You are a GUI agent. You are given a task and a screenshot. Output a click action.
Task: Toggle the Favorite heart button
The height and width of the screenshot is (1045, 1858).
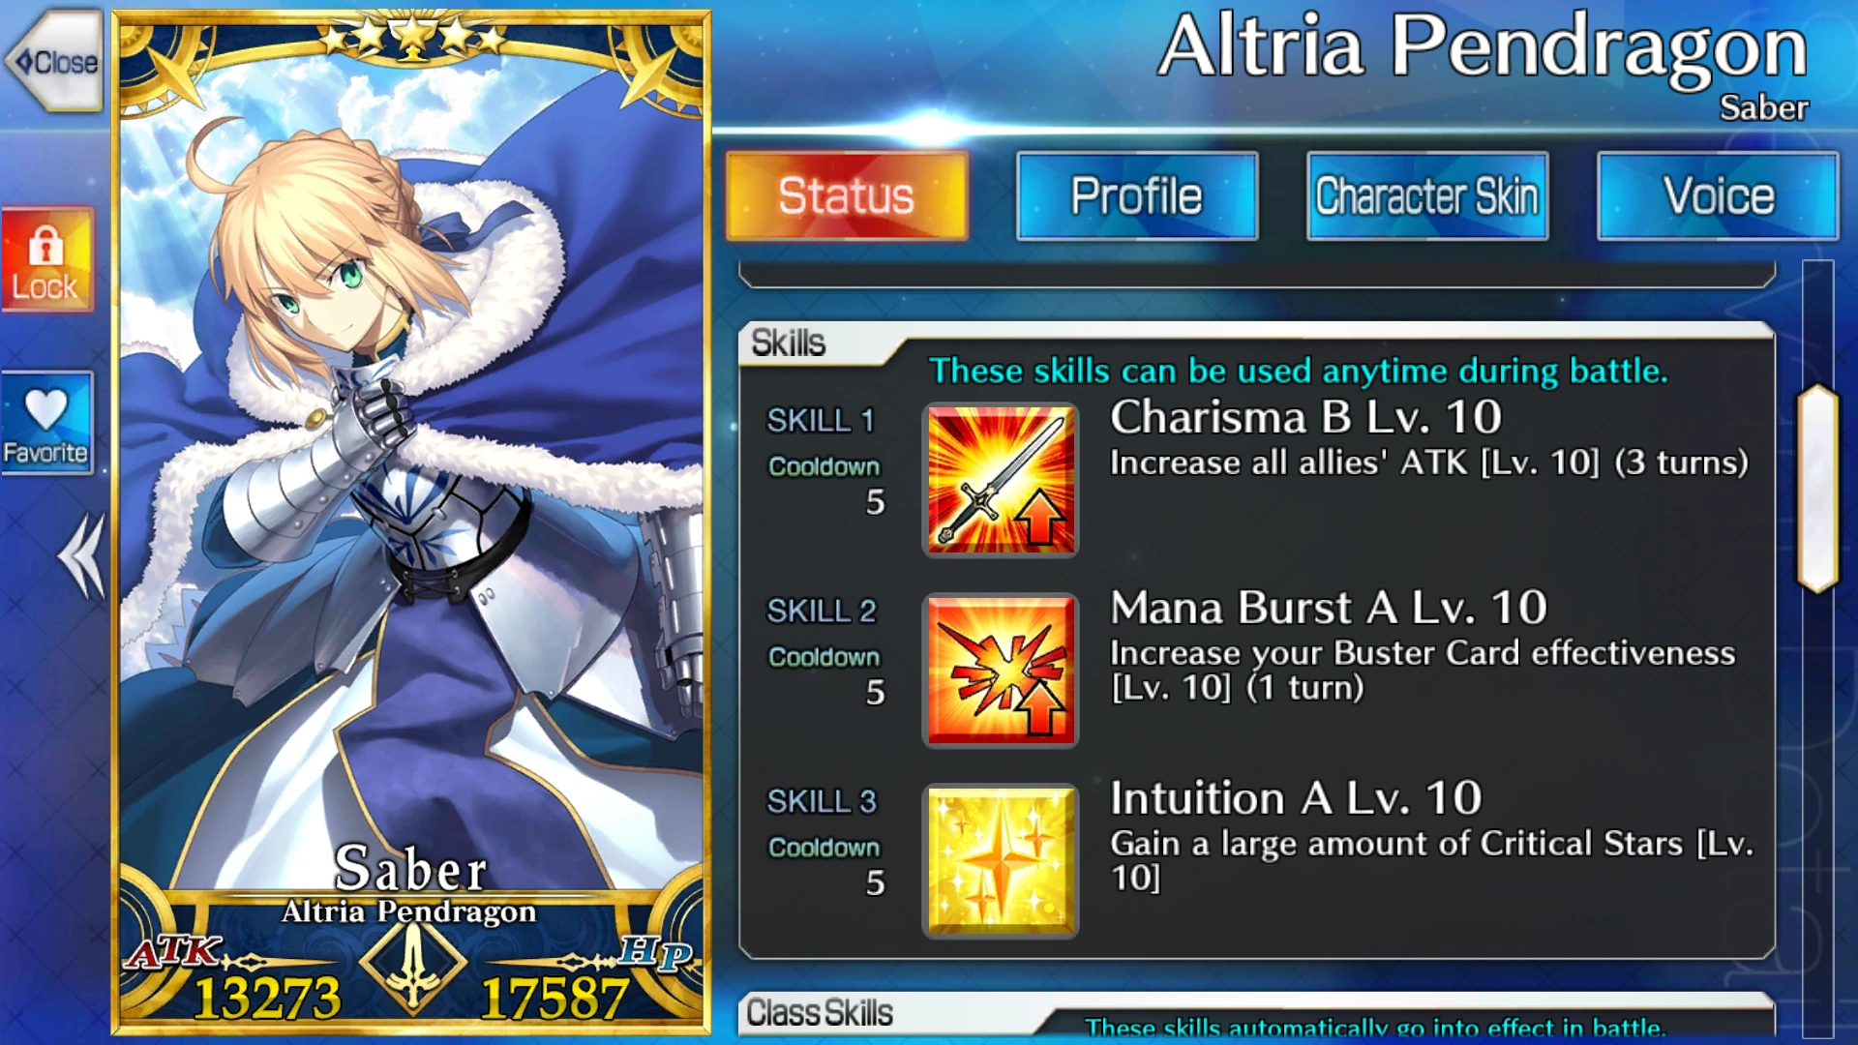pyautogui.click(x=46, y=424)
